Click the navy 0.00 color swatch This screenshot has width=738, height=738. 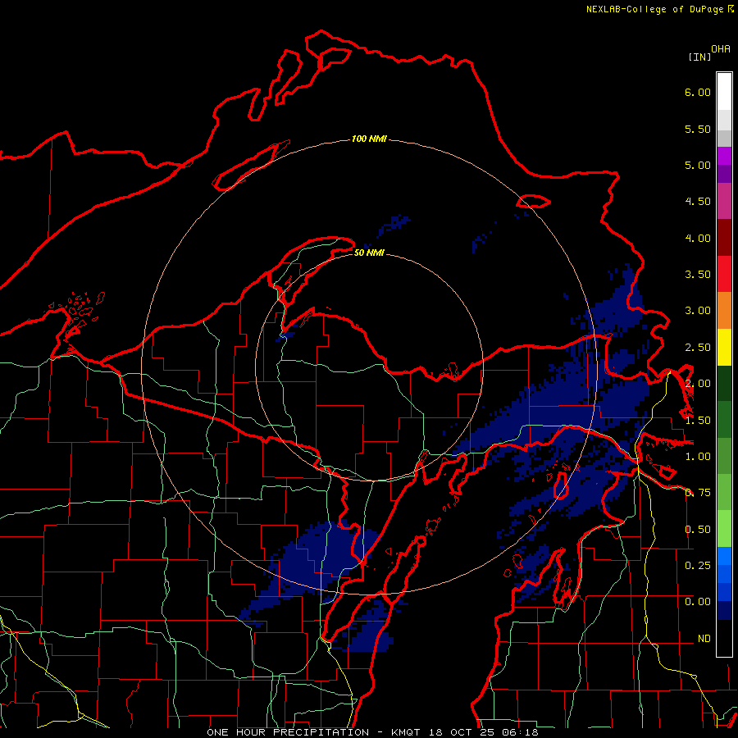724,610
